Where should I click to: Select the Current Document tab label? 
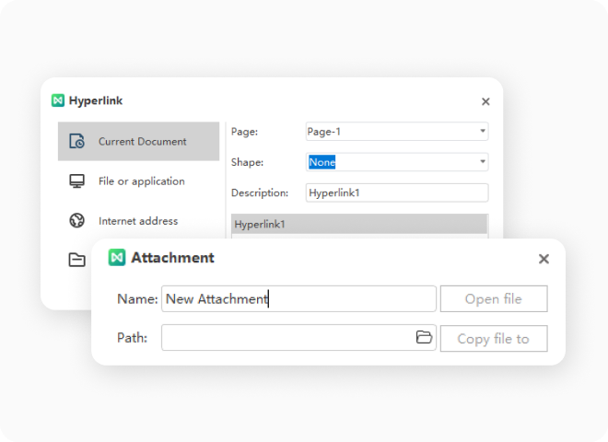click(x=143, y=142)
